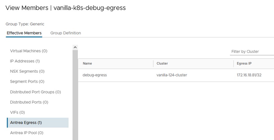This screenshot has width=274, height=140.
Task: Open NSX Segments (0) member list
Action: tap(27, 71)
